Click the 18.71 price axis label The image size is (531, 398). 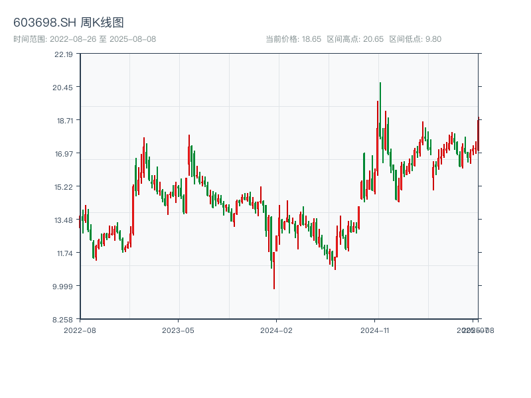click(64, 121)
